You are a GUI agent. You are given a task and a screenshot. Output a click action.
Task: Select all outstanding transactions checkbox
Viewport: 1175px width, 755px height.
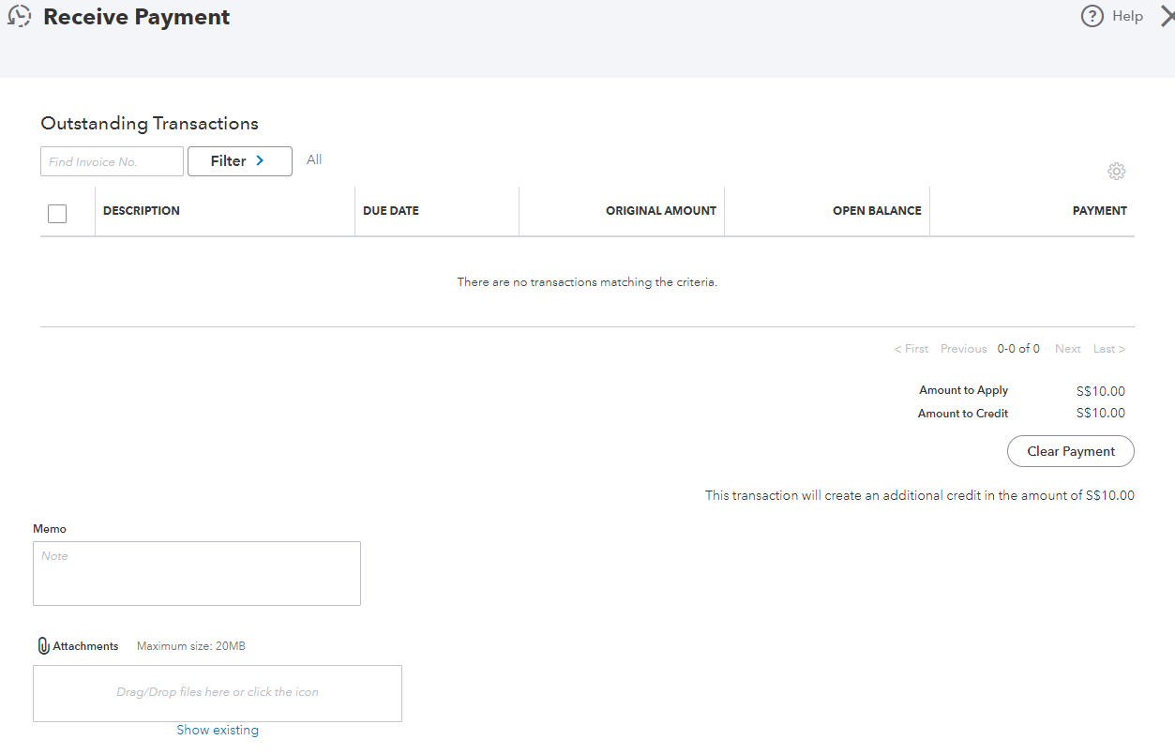[56, 213]
